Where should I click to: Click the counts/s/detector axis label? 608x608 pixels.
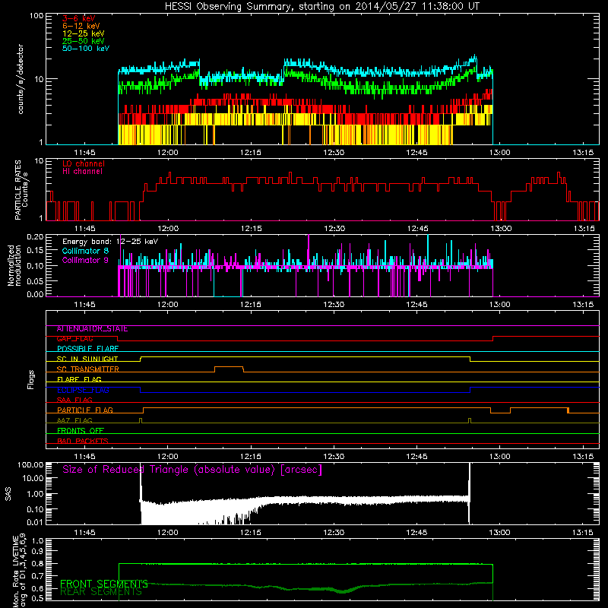tap(21, 79)
